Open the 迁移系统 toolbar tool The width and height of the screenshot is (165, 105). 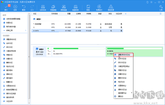(43, 8)
